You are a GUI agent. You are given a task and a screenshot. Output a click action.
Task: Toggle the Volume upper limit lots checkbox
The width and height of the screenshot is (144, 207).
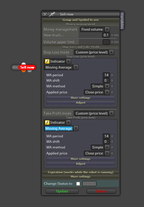coord(112,42)
